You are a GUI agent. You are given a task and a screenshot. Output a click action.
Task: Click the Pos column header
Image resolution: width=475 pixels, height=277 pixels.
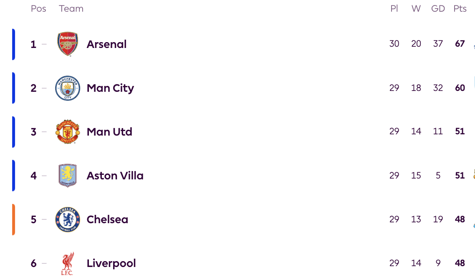(38, 9)
